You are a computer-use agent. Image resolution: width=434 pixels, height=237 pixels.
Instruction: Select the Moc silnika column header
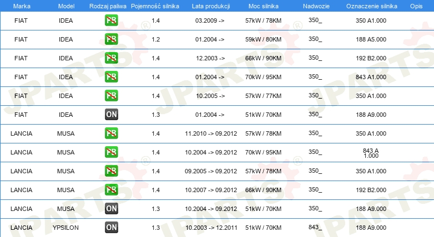click(x=264, y=6)
